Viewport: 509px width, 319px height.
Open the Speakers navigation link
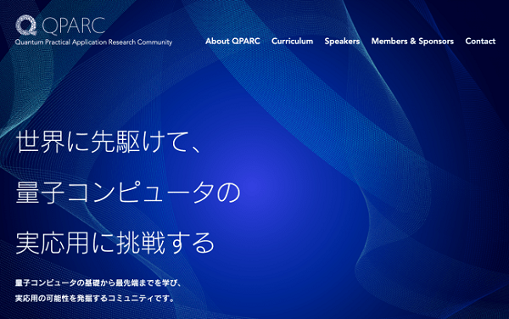click(x=342, y=42)
